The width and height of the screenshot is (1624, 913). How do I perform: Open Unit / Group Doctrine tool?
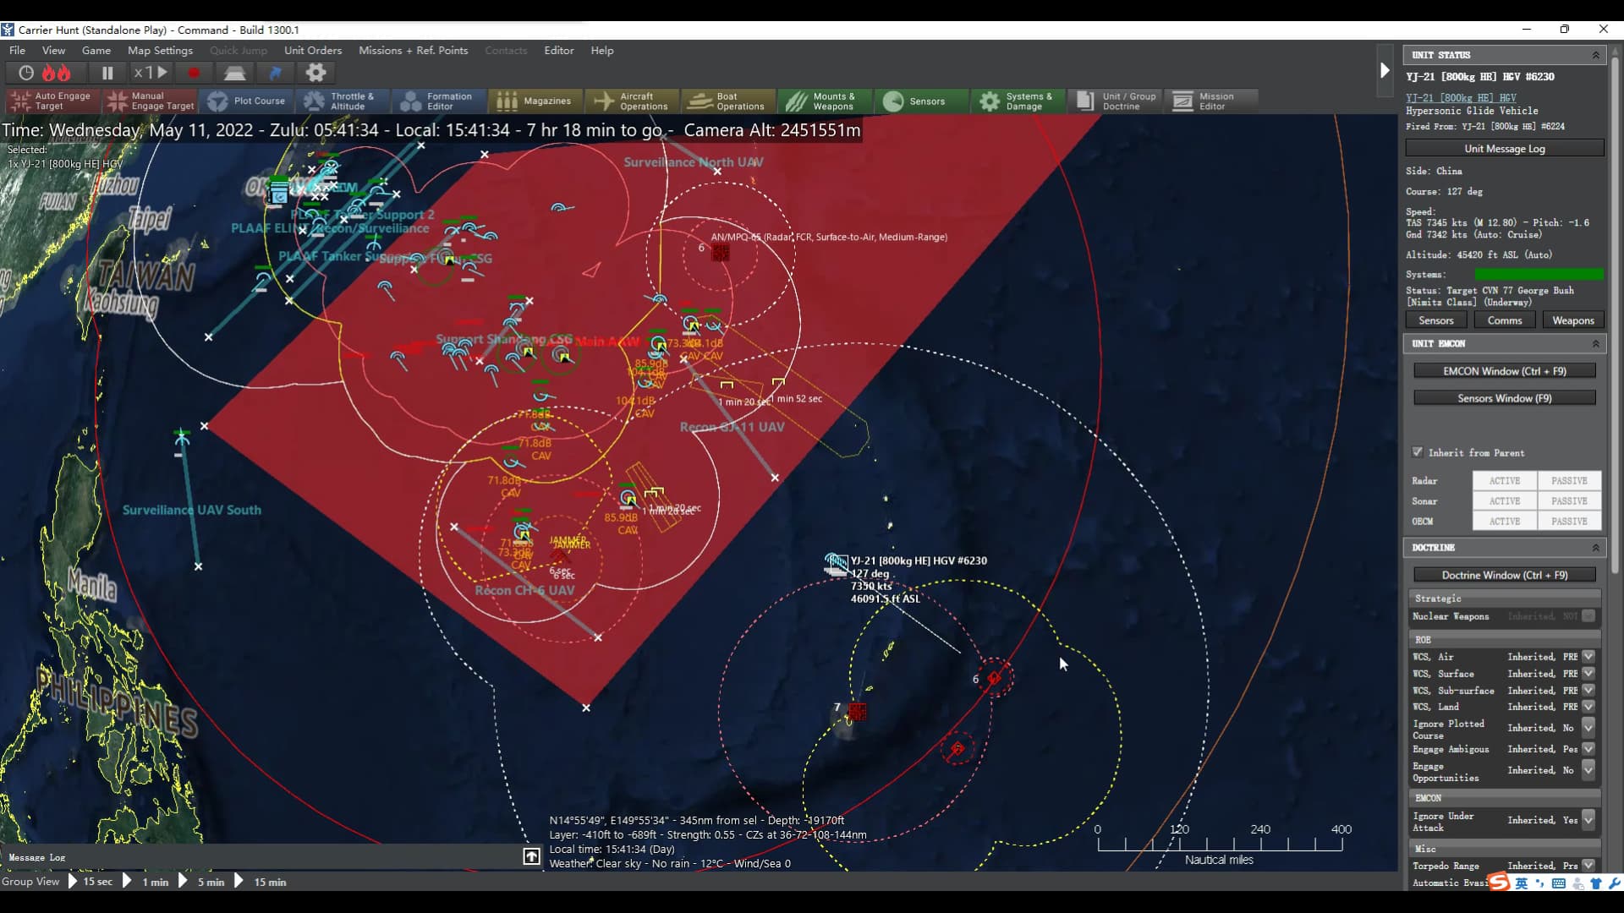[1115, 101]
